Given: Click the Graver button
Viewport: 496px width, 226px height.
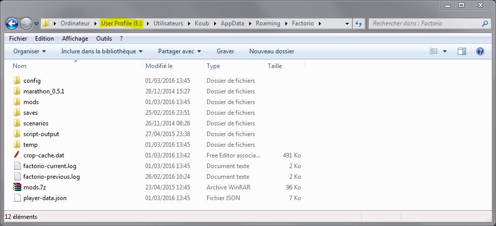Looking at the screenshot, I should coord(225,51).
